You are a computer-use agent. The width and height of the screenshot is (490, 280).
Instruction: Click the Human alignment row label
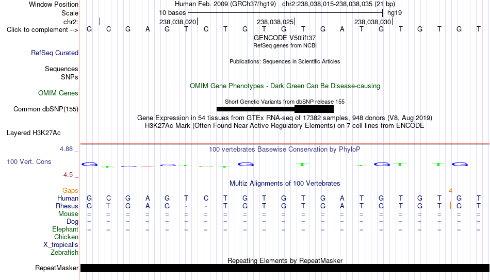point(68,199)
